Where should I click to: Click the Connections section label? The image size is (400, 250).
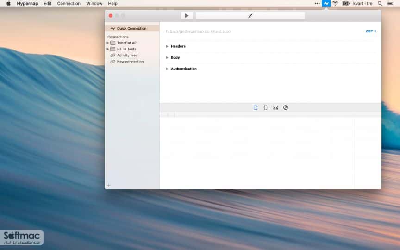pos(118,37)
